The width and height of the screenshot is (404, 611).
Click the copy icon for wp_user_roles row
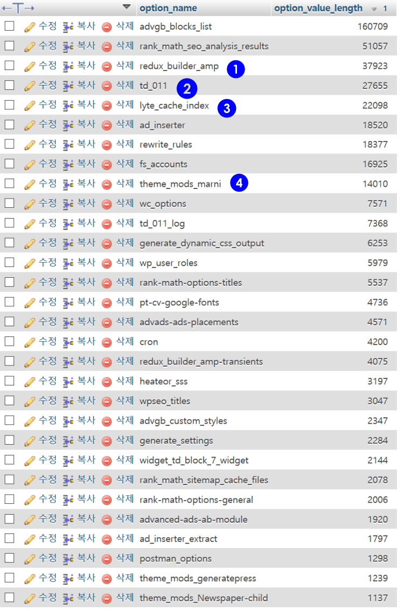click(x=68, y=263)
